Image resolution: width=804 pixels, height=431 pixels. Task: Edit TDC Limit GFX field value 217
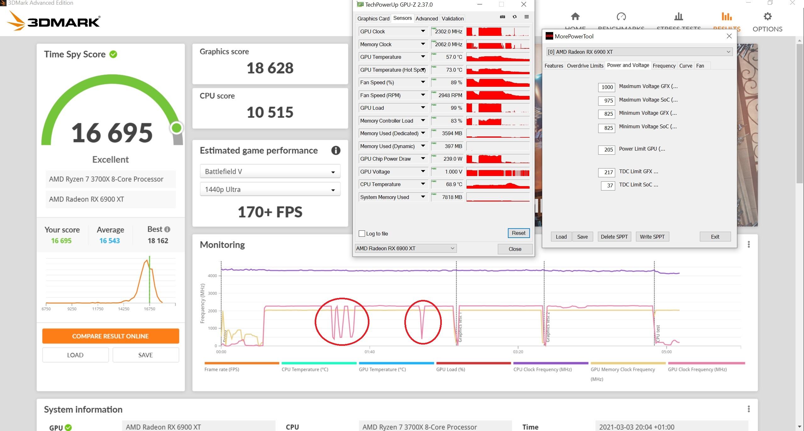(x=606, y=172)
